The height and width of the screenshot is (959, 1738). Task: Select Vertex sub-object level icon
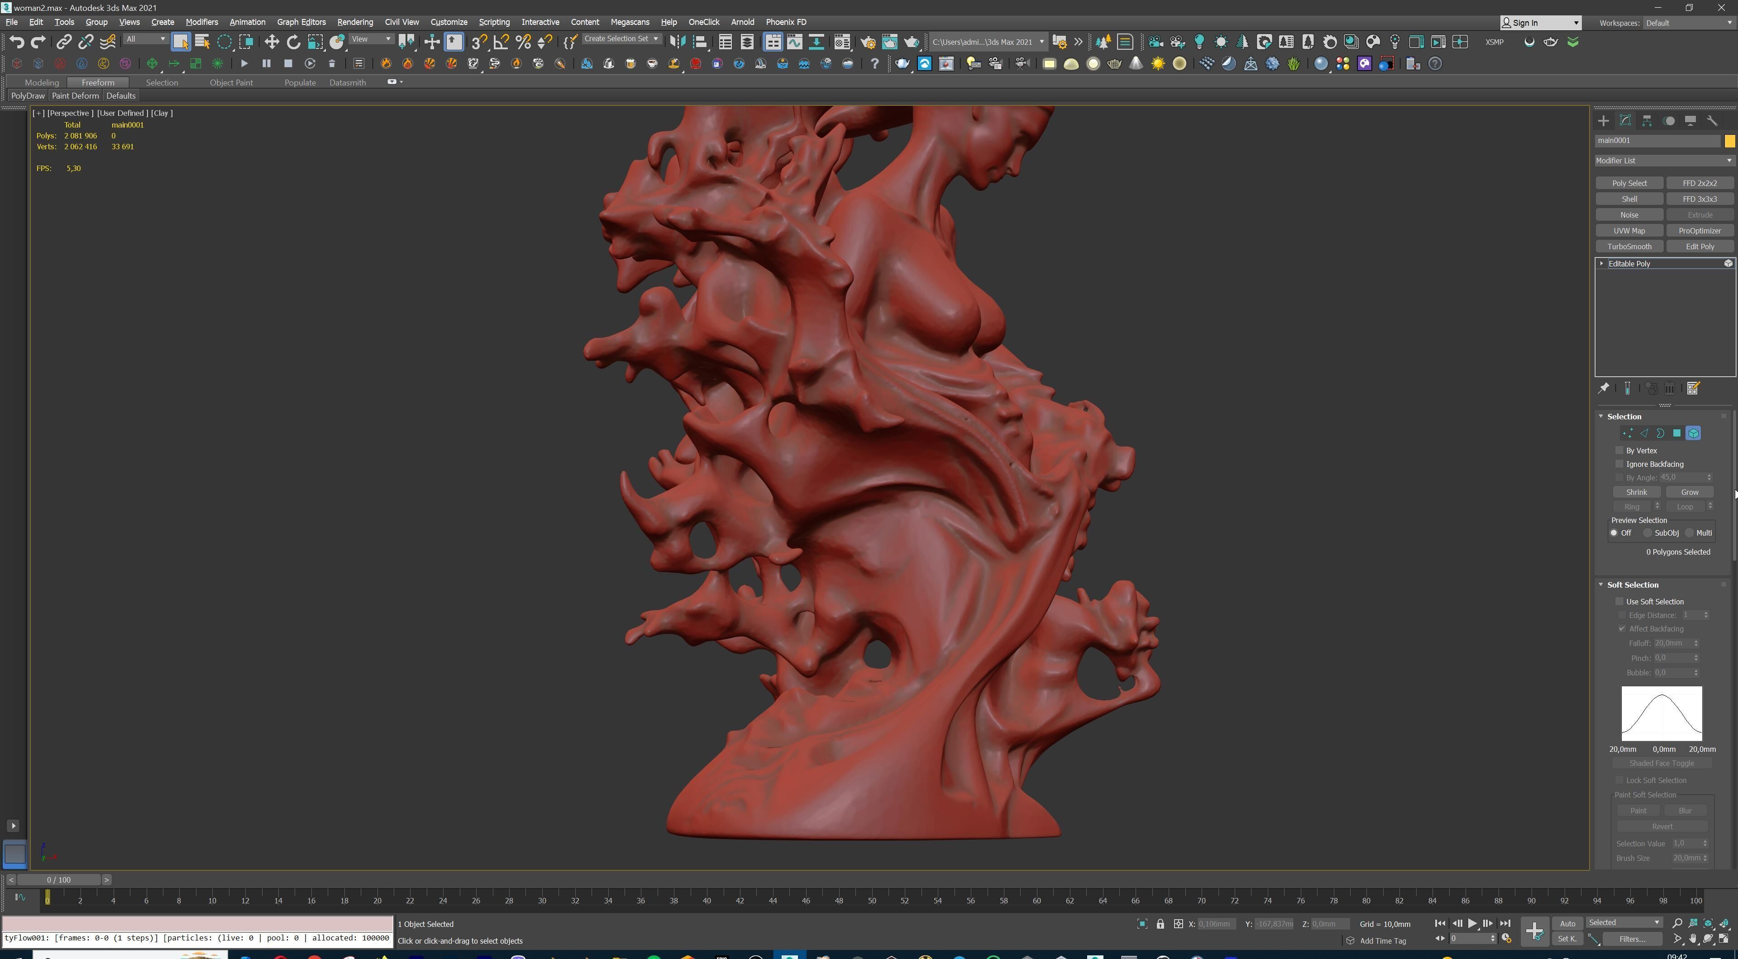(1628, 434)
